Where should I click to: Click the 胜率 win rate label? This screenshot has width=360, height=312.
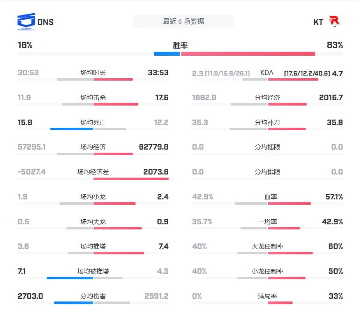click(x=180, y=45)
